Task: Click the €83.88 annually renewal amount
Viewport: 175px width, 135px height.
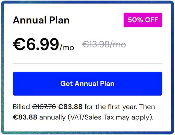Action: [25, 118]
